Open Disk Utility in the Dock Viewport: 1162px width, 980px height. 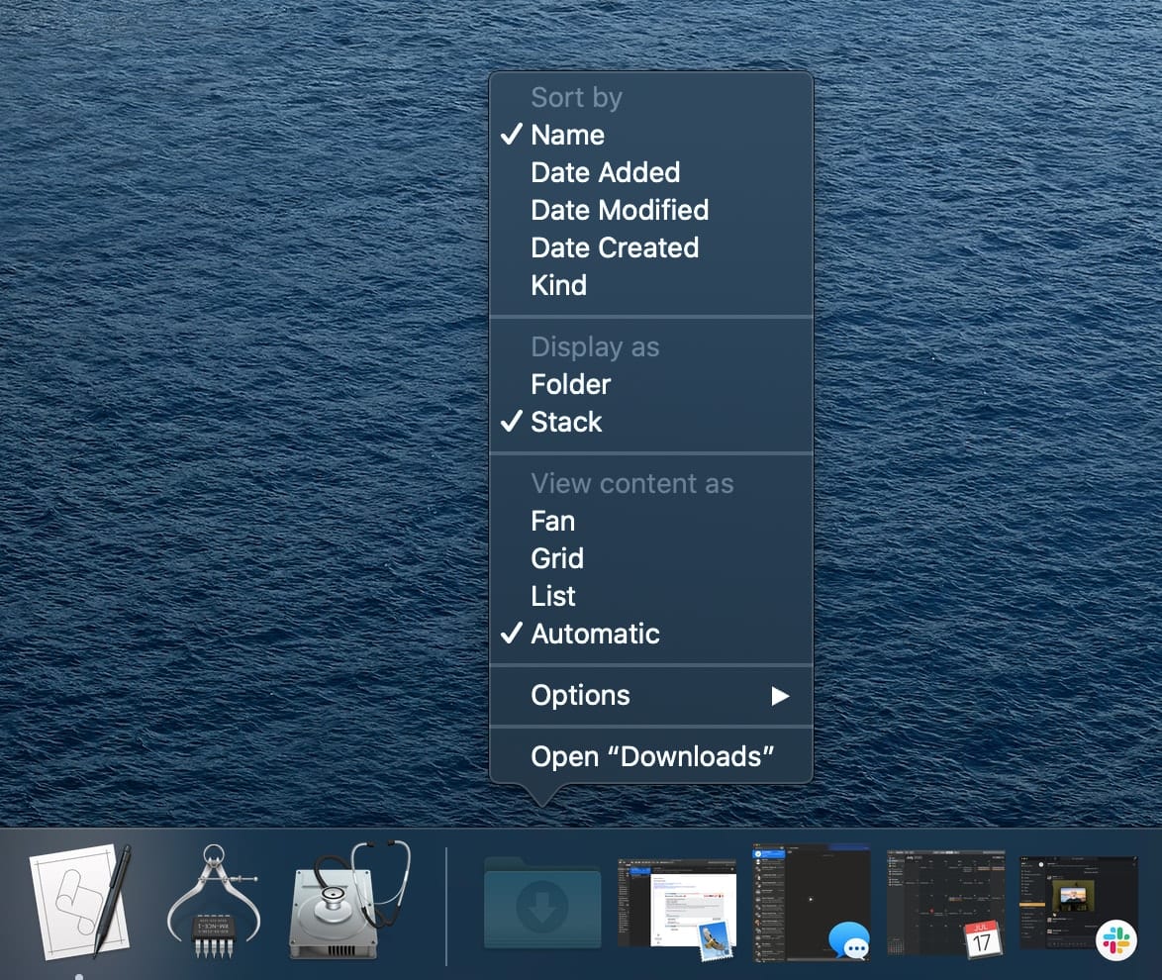click(x=348, y=901)
